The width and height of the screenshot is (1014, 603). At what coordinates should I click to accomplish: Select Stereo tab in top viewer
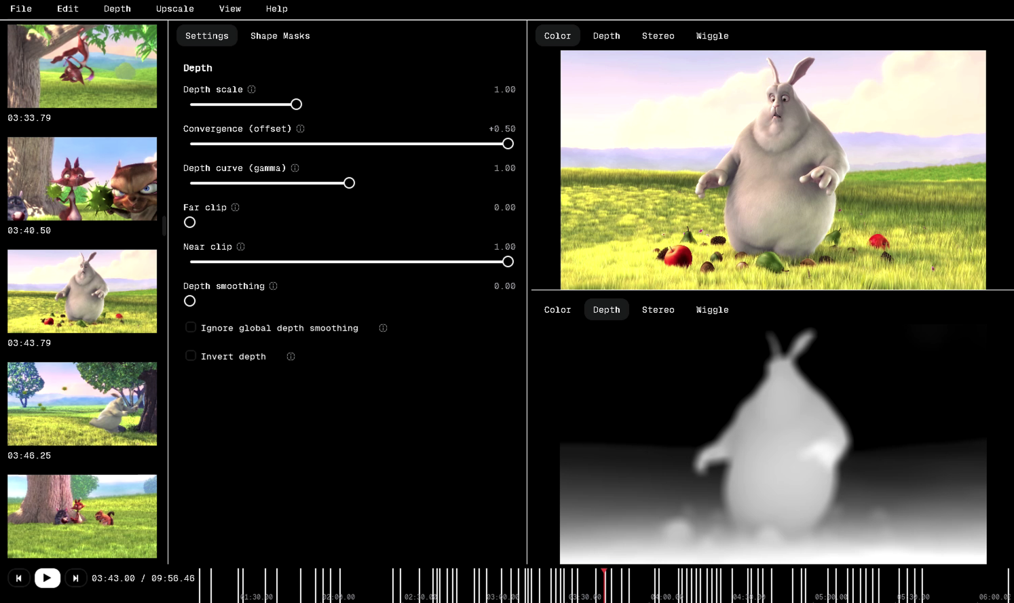click(658, 36)
